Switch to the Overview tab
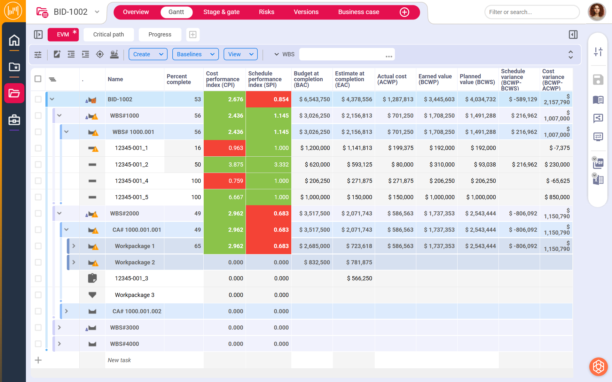Image resolution: width=612 pixels, height=382 pixels. point(136,12)
